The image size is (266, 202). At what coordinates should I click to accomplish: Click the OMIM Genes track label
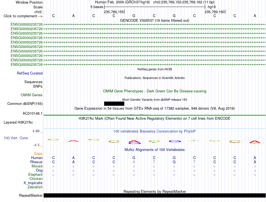click(31, 95)
